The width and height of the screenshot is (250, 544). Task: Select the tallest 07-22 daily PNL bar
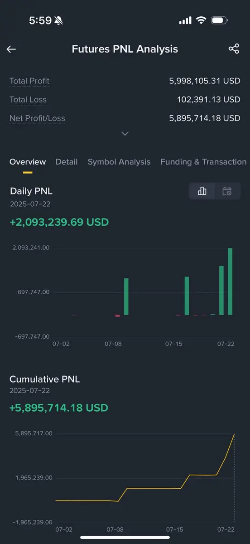point(230,281)
